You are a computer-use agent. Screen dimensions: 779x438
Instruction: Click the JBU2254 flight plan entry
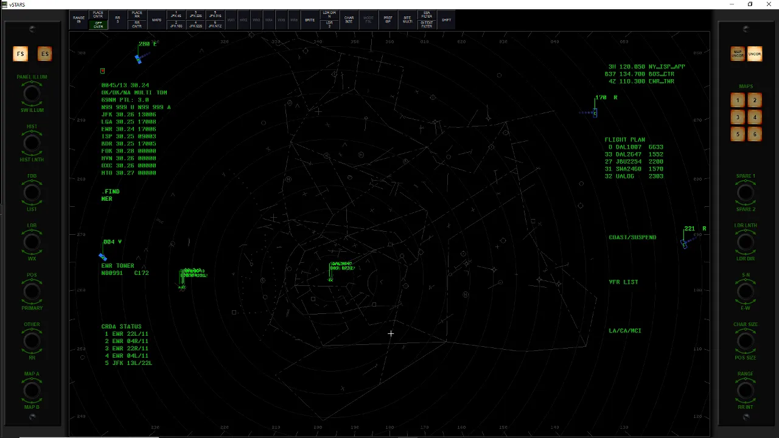coord(634,162)
